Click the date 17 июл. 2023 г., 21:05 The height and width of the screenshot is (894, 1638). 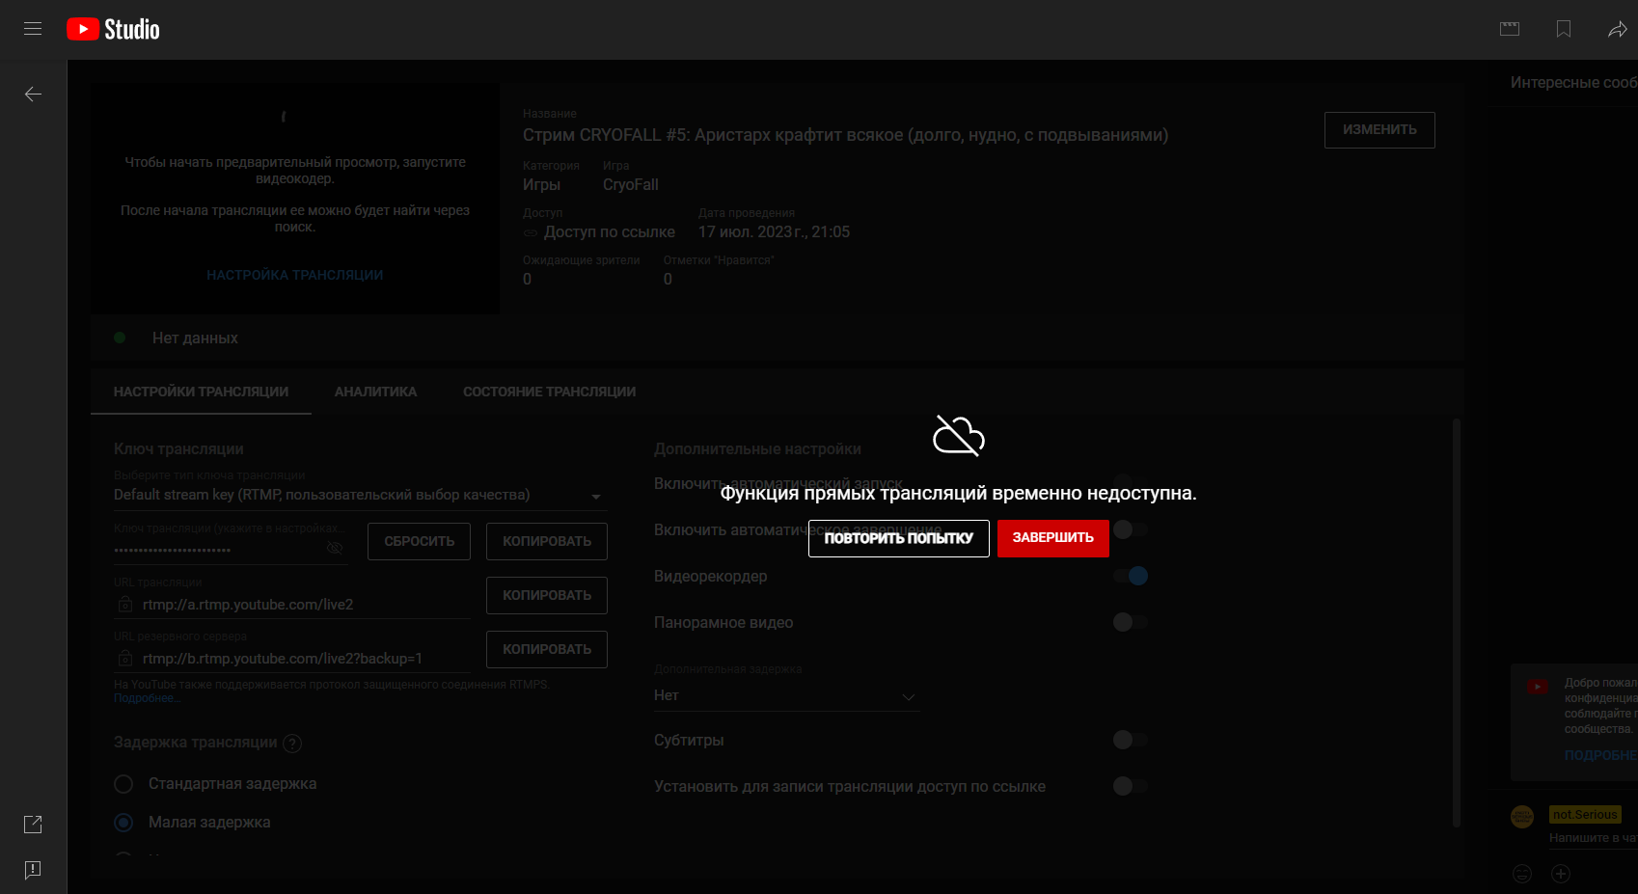click(774, 232)
